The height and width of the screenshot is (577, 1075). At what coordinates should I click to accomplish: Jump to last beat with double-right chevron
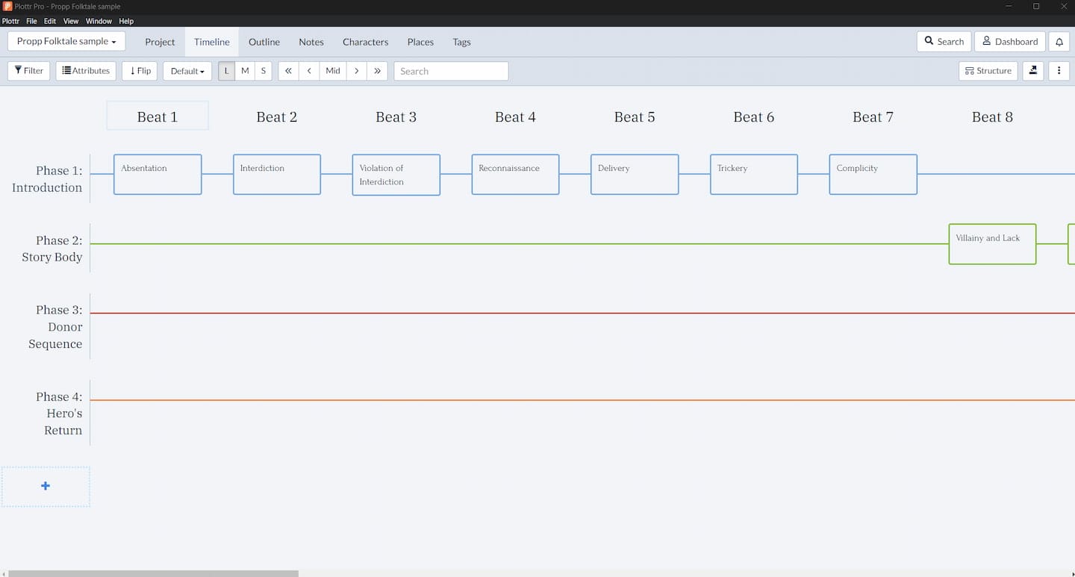coord(378,70)
